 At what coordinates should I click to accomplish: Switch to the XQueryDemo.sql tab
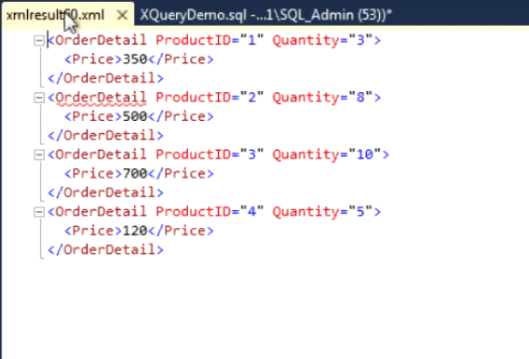tap(265, 15)
